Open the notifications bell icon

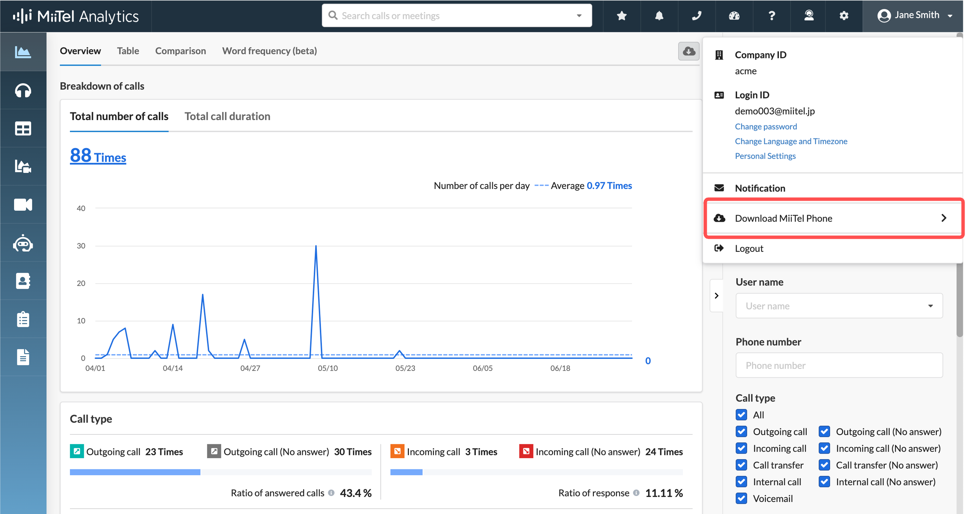659,16
